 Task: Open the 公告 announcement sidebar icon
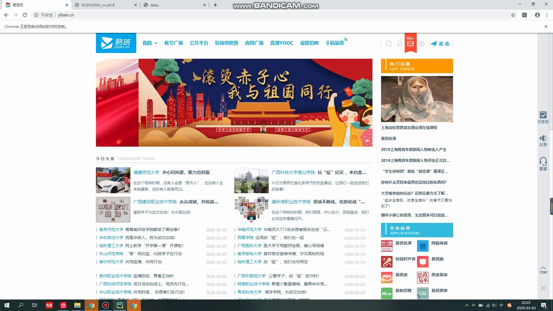pos(543,141)
